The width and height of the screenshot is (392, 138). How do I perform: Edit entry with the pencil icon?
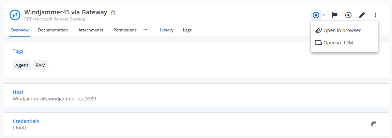coord(362,15)
